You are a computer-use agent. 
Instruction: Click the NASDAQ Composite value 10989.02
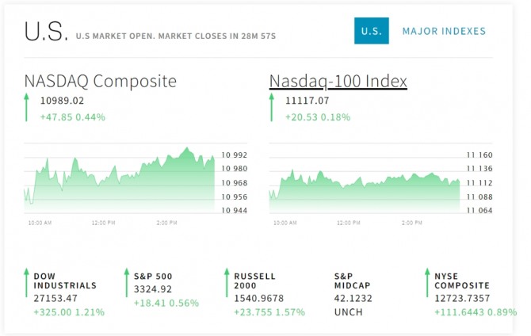tap(62, 101)
